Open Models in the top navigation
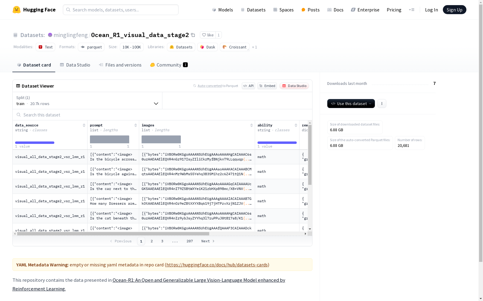483x301 pixels. click(222, 10)
